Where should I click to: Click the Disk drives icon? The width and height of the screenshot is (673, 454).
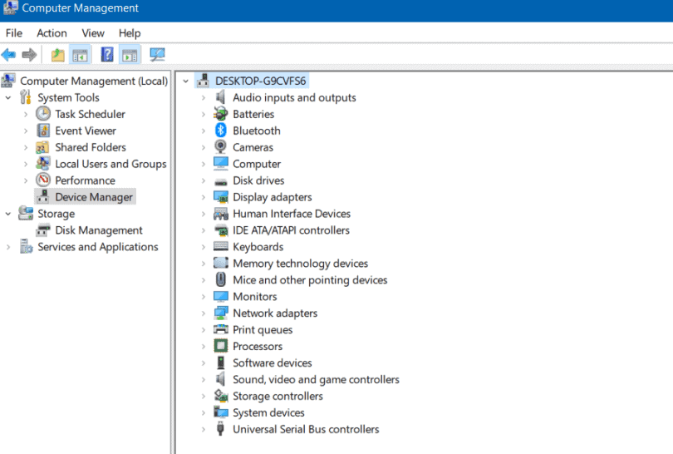coord(221,182)
